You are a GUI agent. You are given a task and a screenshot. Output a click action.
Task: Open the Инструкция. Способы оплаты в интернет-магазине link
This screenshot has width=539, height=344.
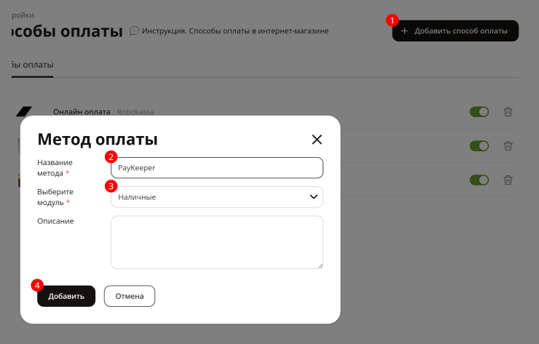point(235,31)
